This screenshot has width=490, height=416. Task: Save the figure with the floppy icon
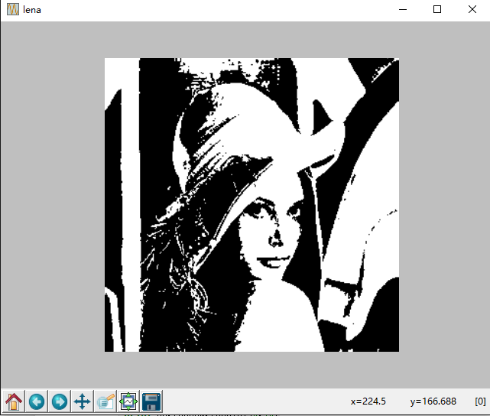151,401
